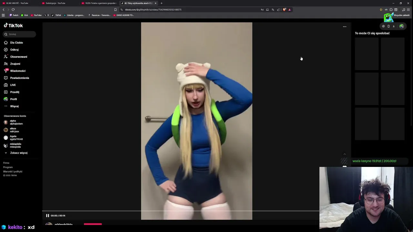Open the LIVE section

coord(10,85)
